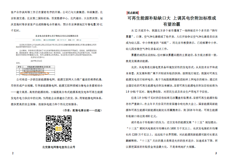Click the line starting 但是 1.9 分钱/千瓦时的征收标准
The width and height of the screenshot is (232, 164).
tap(174, 98)
